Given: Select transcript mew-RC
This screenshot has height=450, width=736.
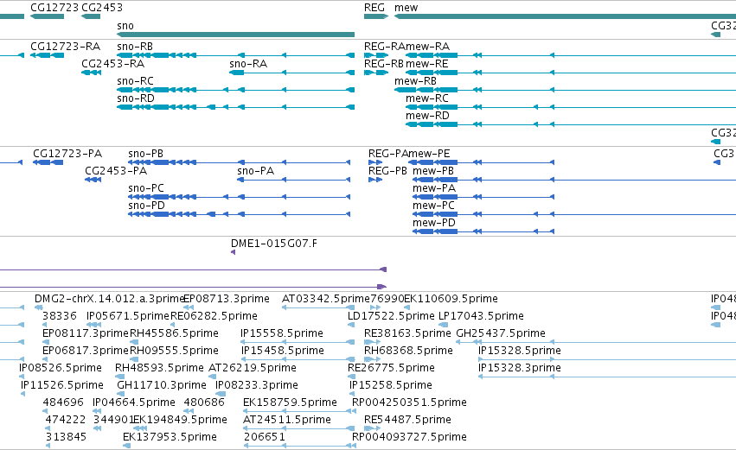Looking at the screenshot, I should click(571, 107).
